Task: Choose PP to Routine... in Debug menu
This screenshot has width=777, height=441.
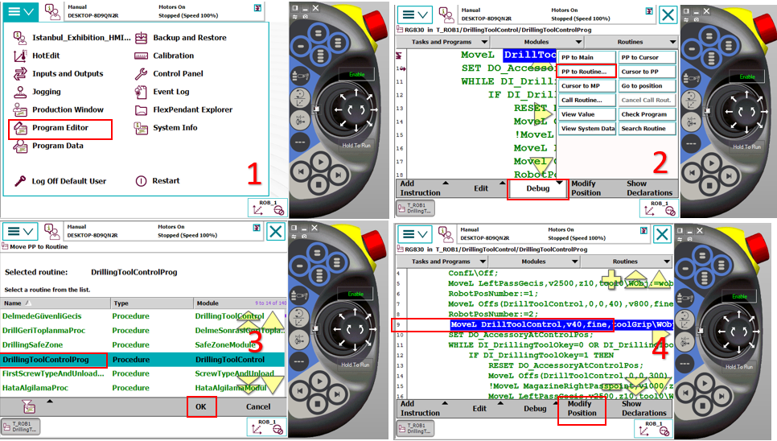Action: coord(586,72)
